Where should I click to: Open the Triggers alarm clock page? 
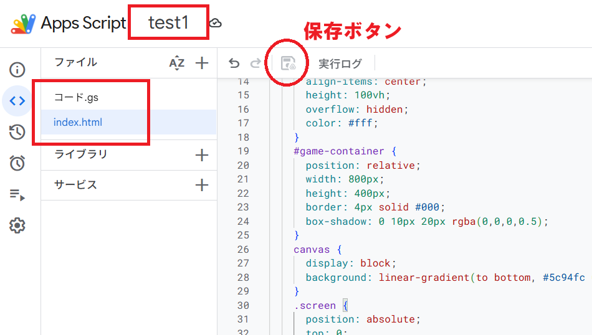[17, 163]
